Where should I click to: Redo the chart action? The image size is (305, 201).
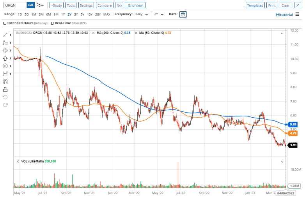coord(5,105)
